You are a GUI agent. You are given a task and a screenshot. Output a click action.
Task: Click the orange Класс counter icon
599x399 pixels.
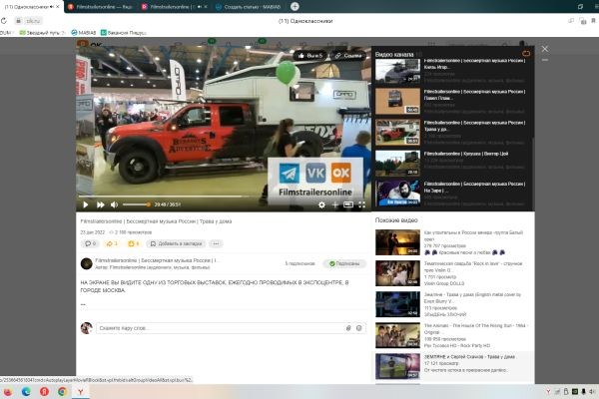(134, 243)
